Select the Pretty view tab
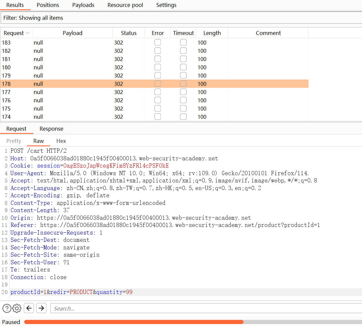This screenshot has width=362, height=326. point(14,141)
